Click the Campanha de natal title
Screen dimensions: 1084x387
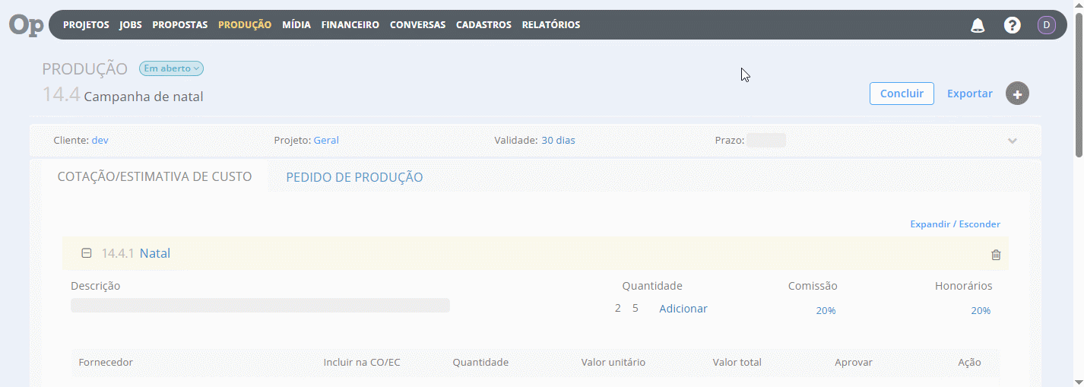[x=144, y=97]
